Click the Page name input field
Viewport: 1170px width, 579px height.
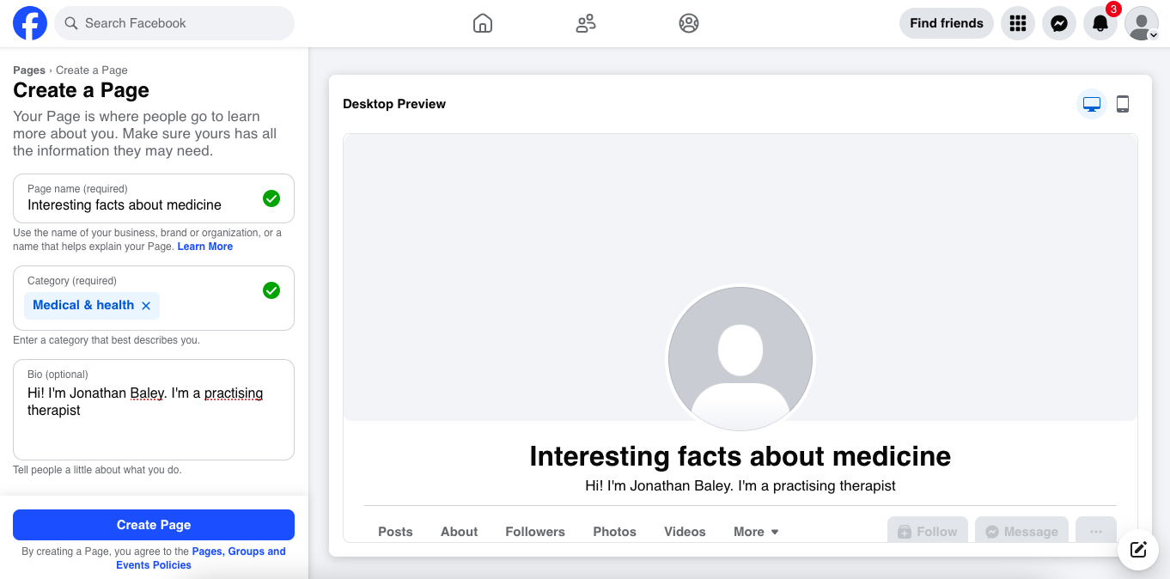pyautogui.click(x=154, y=198)
